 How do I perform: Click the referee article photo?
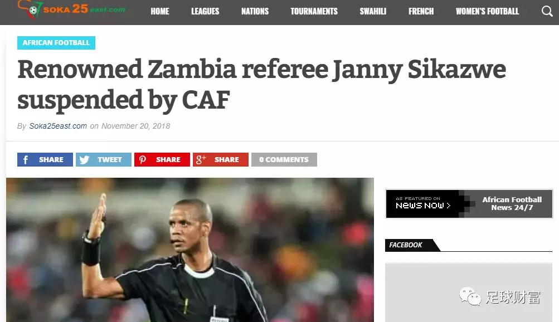(190, 250)
